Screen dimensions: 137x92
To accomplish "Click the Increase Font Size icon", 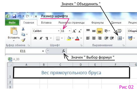I will point(74,31).
